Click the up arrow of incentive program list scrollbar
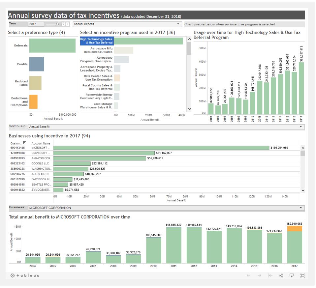316x288 pixels. [x=189, y=40]
